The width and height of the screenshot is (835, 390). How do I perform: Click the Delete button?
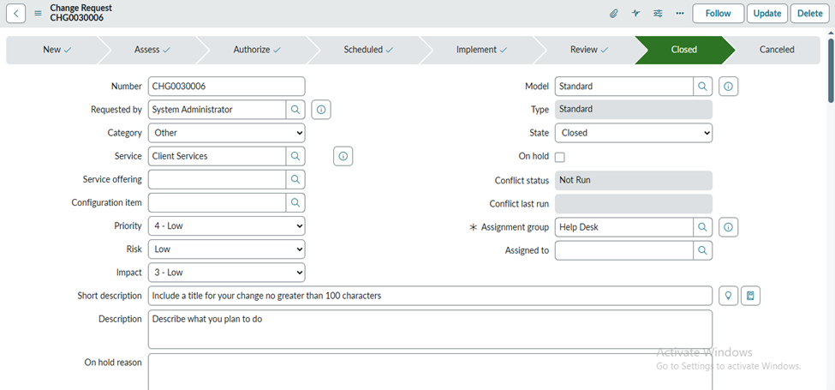809,14
